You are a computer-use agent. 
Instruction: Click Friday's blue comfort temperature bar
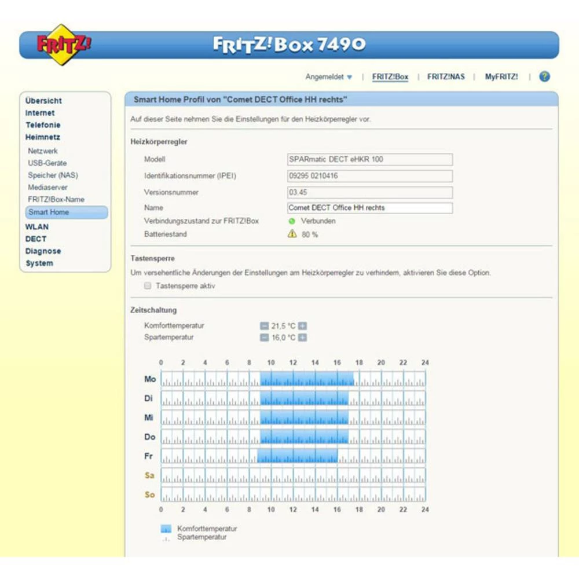[297, 456]
